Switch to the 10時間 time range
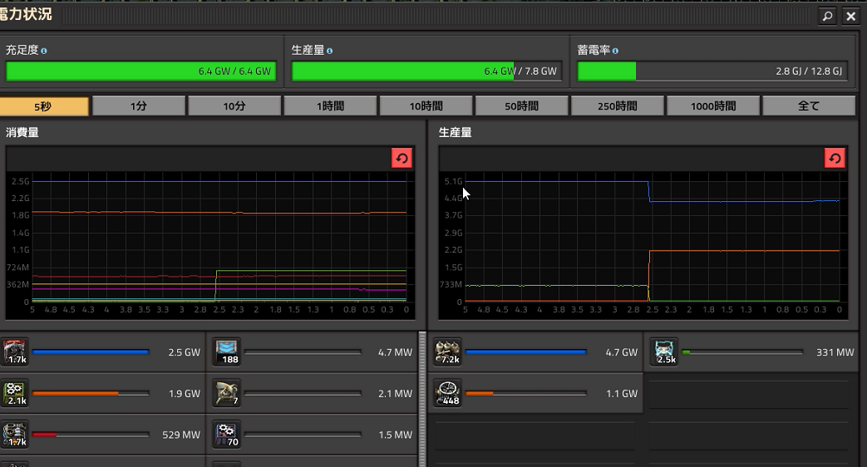This screenshot has width=867, height=467. [426, 106]
